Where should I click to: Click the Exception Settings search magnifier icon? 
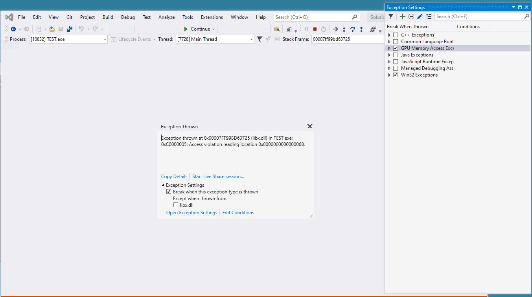pyautogui.click(x=526, y=16)
